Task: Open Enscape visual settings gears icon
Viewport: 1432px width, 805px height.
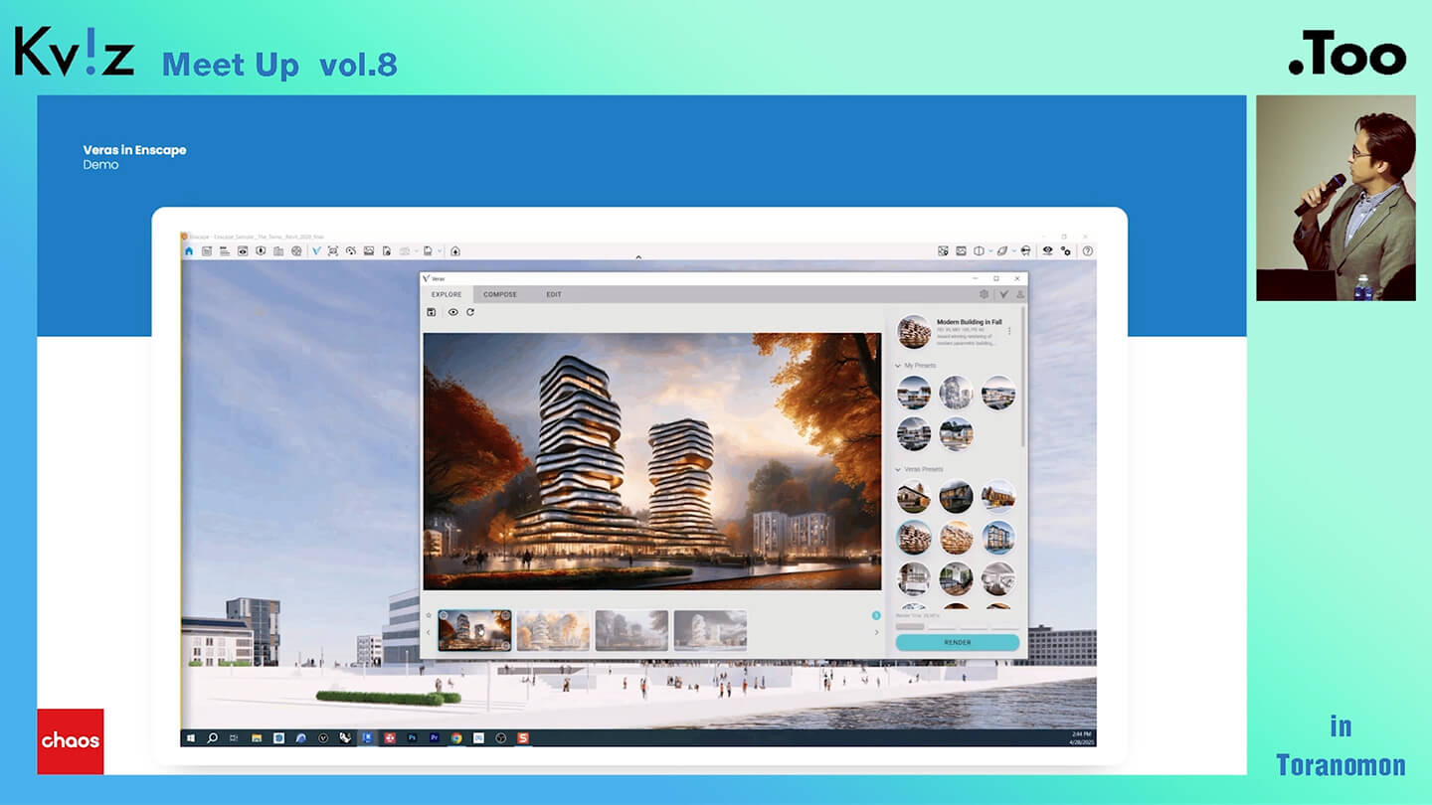Action: (1066, 251)
